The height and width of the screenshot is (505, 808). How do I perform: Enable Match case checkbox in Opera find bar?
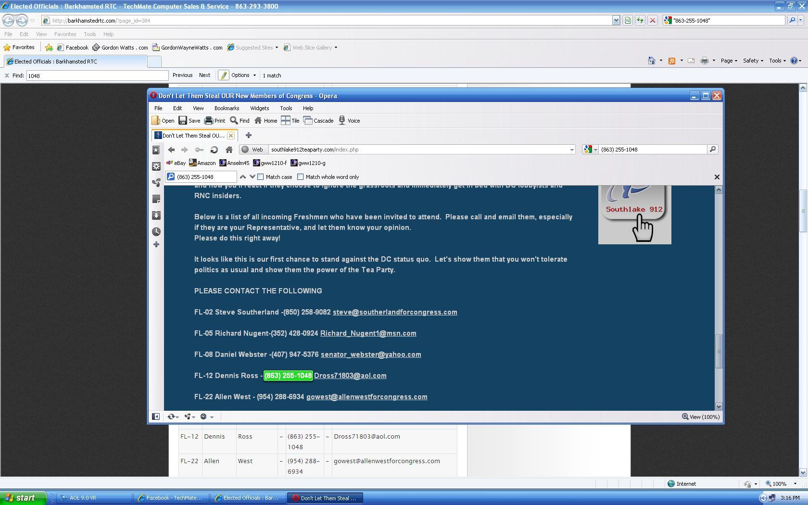click(x=261, y=177)
